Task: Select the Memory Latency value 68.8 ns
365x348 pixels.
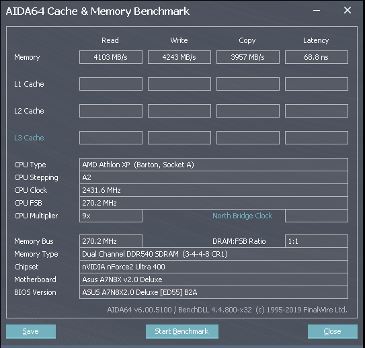Action: [317, 57]
